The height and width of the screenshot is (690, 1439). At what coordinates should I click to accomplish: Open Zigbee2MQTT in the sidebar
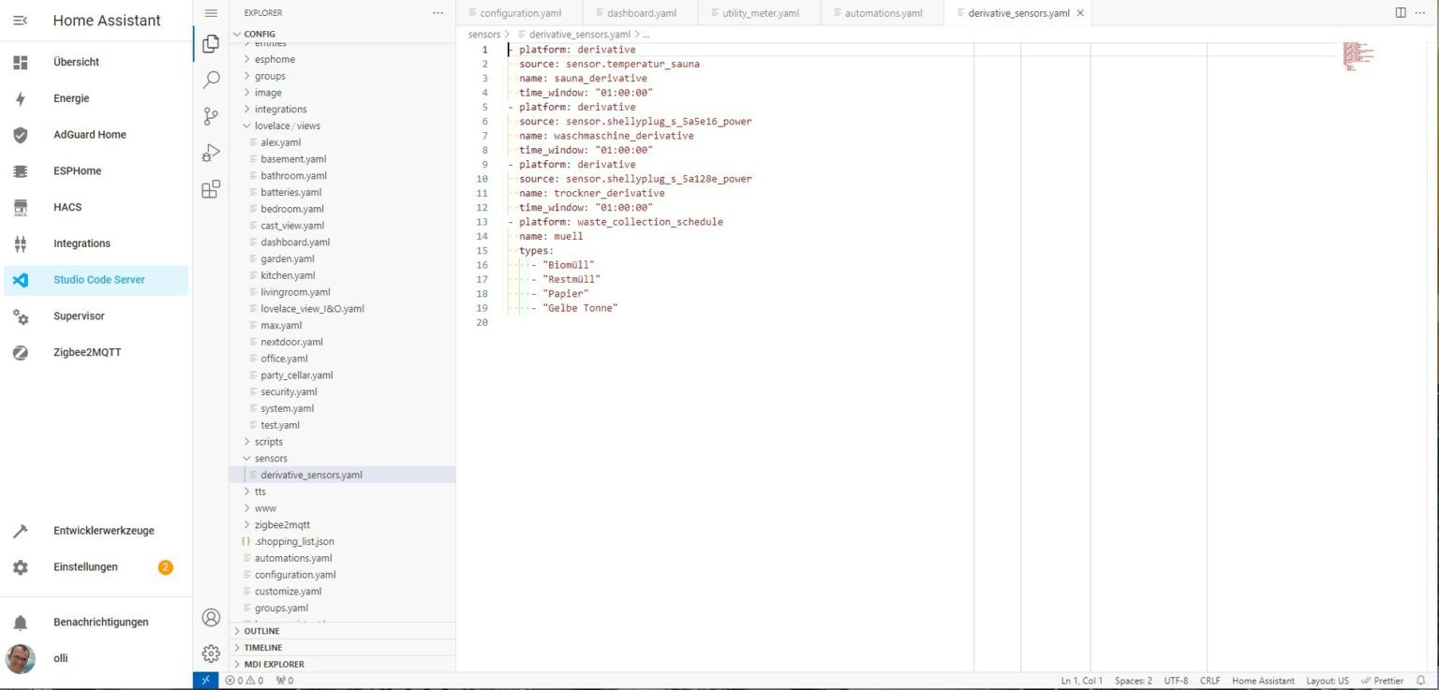87,352
